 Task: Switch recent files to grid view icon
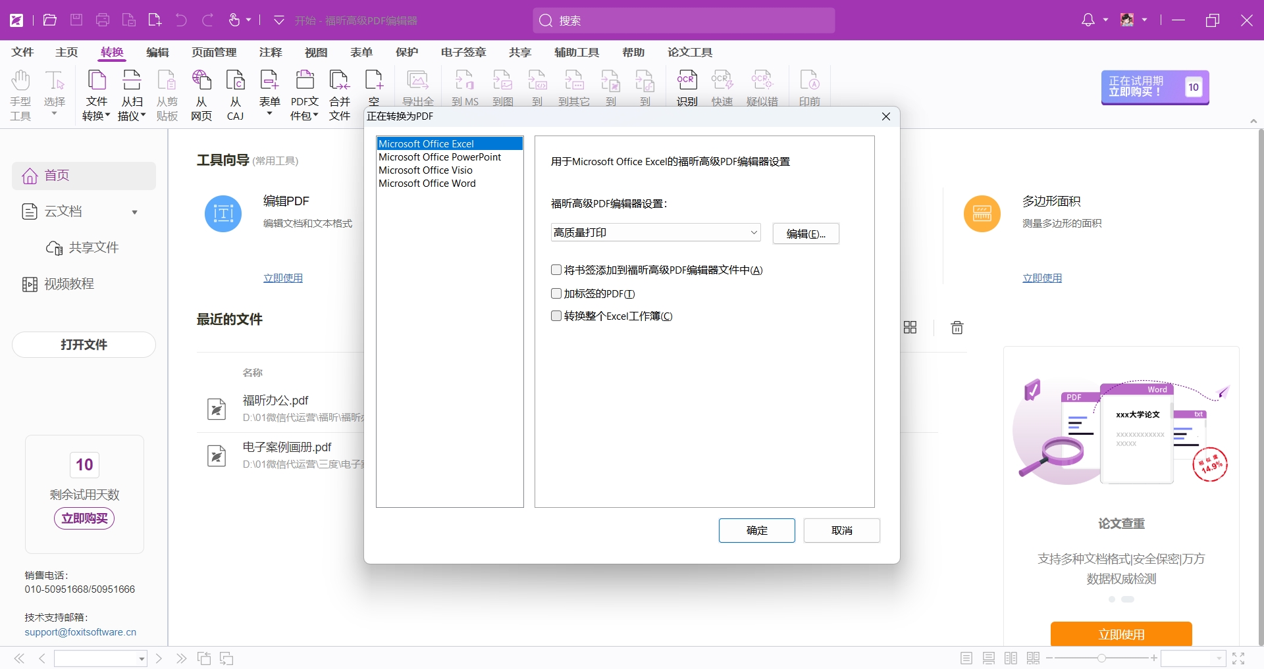910,328
